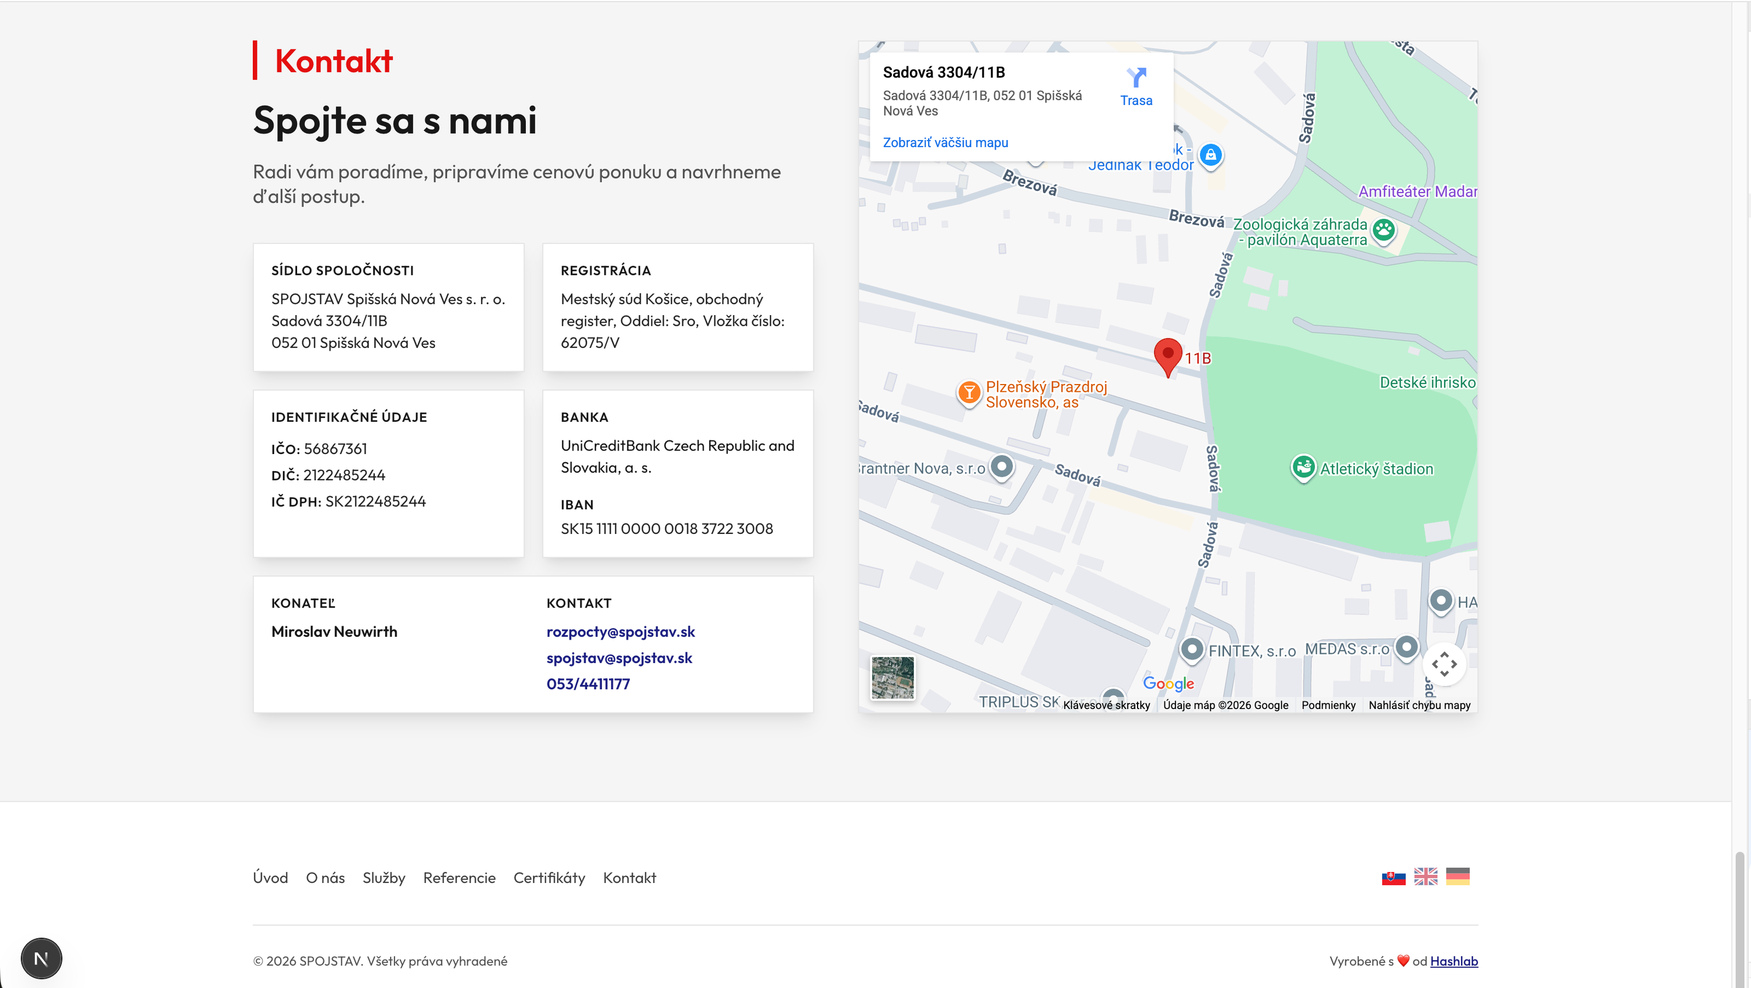Click the red 11B location pin
Viewport: 1751px width, 988px height.
point(1168,357)
